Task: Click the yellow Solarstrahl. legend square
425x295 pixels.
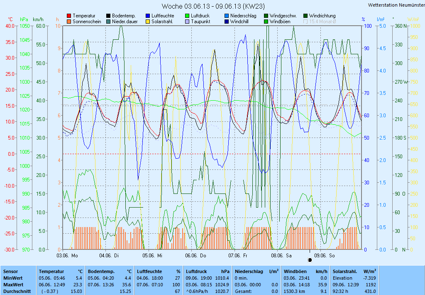Action: point(148,22)
